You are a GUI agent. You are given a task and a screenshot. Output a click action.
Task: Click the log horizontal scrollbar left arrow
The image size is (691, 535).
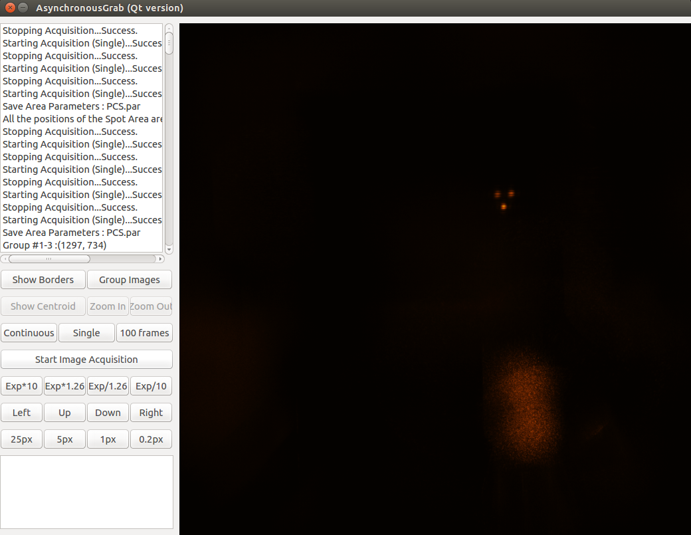[x=5, y=259]
